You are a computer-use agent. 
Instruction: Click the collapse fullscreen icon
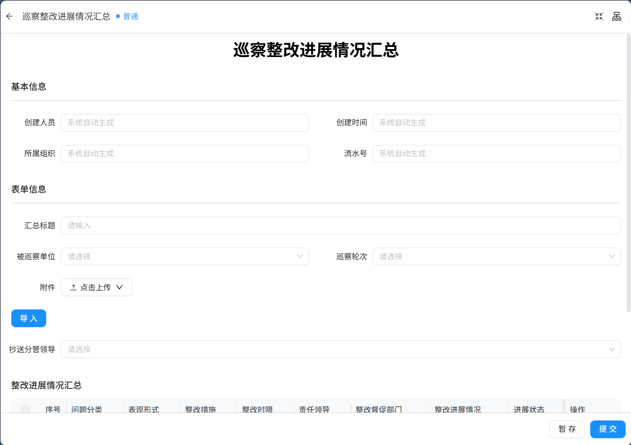click(x=599, y=16)
